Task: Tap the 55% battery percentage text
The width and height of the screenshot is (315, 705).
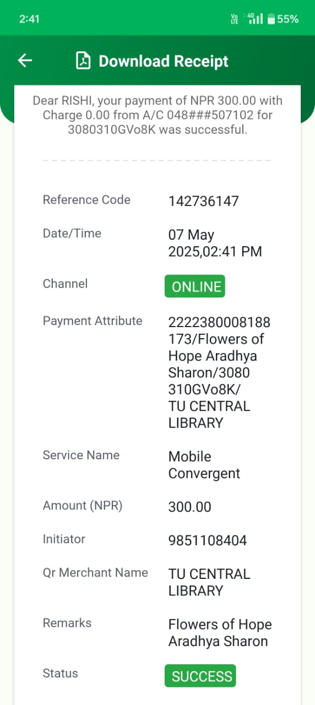Action: pos(288,19)
